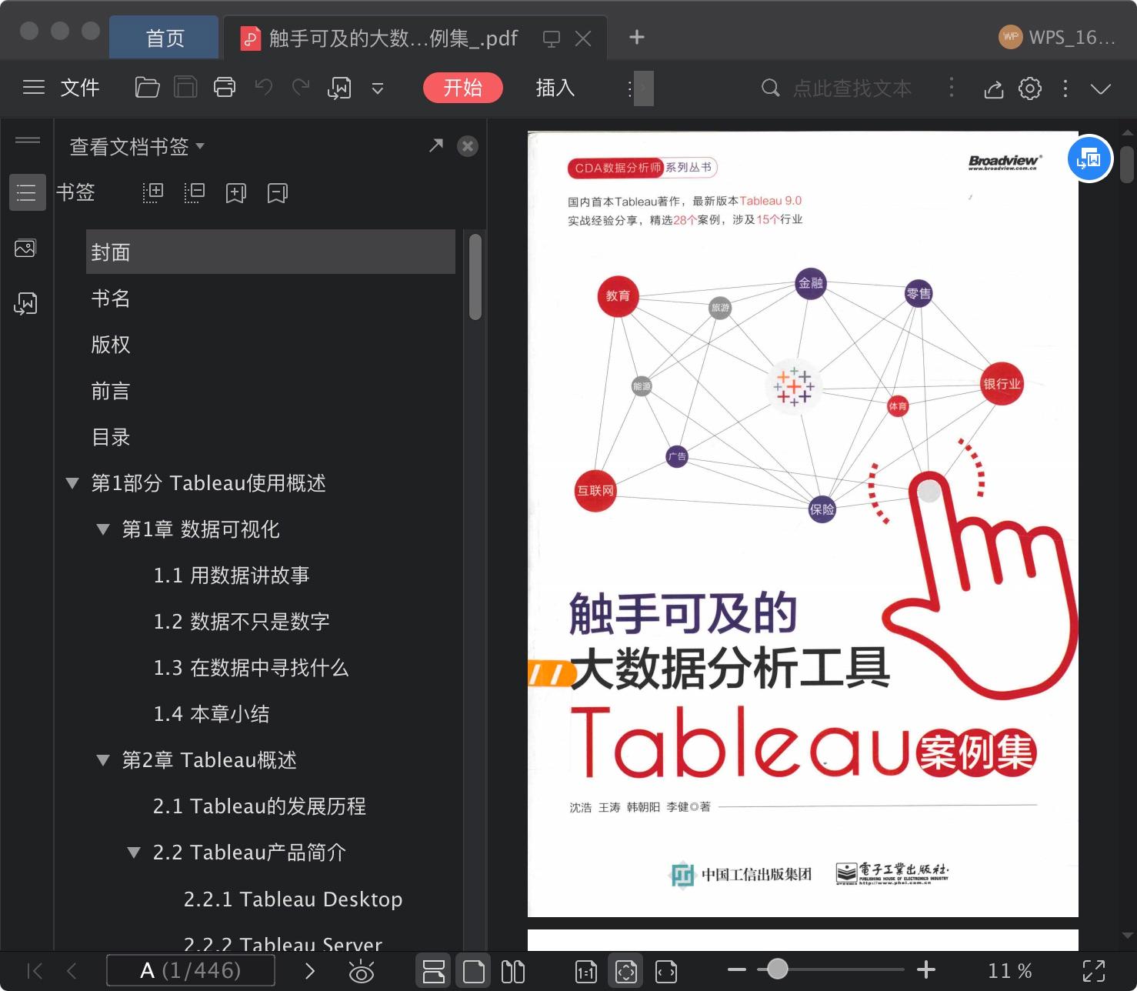Viewport: 1137px width, 991px height.
Task: Set actual size 1:1 zoom
Action: (586, 972)
